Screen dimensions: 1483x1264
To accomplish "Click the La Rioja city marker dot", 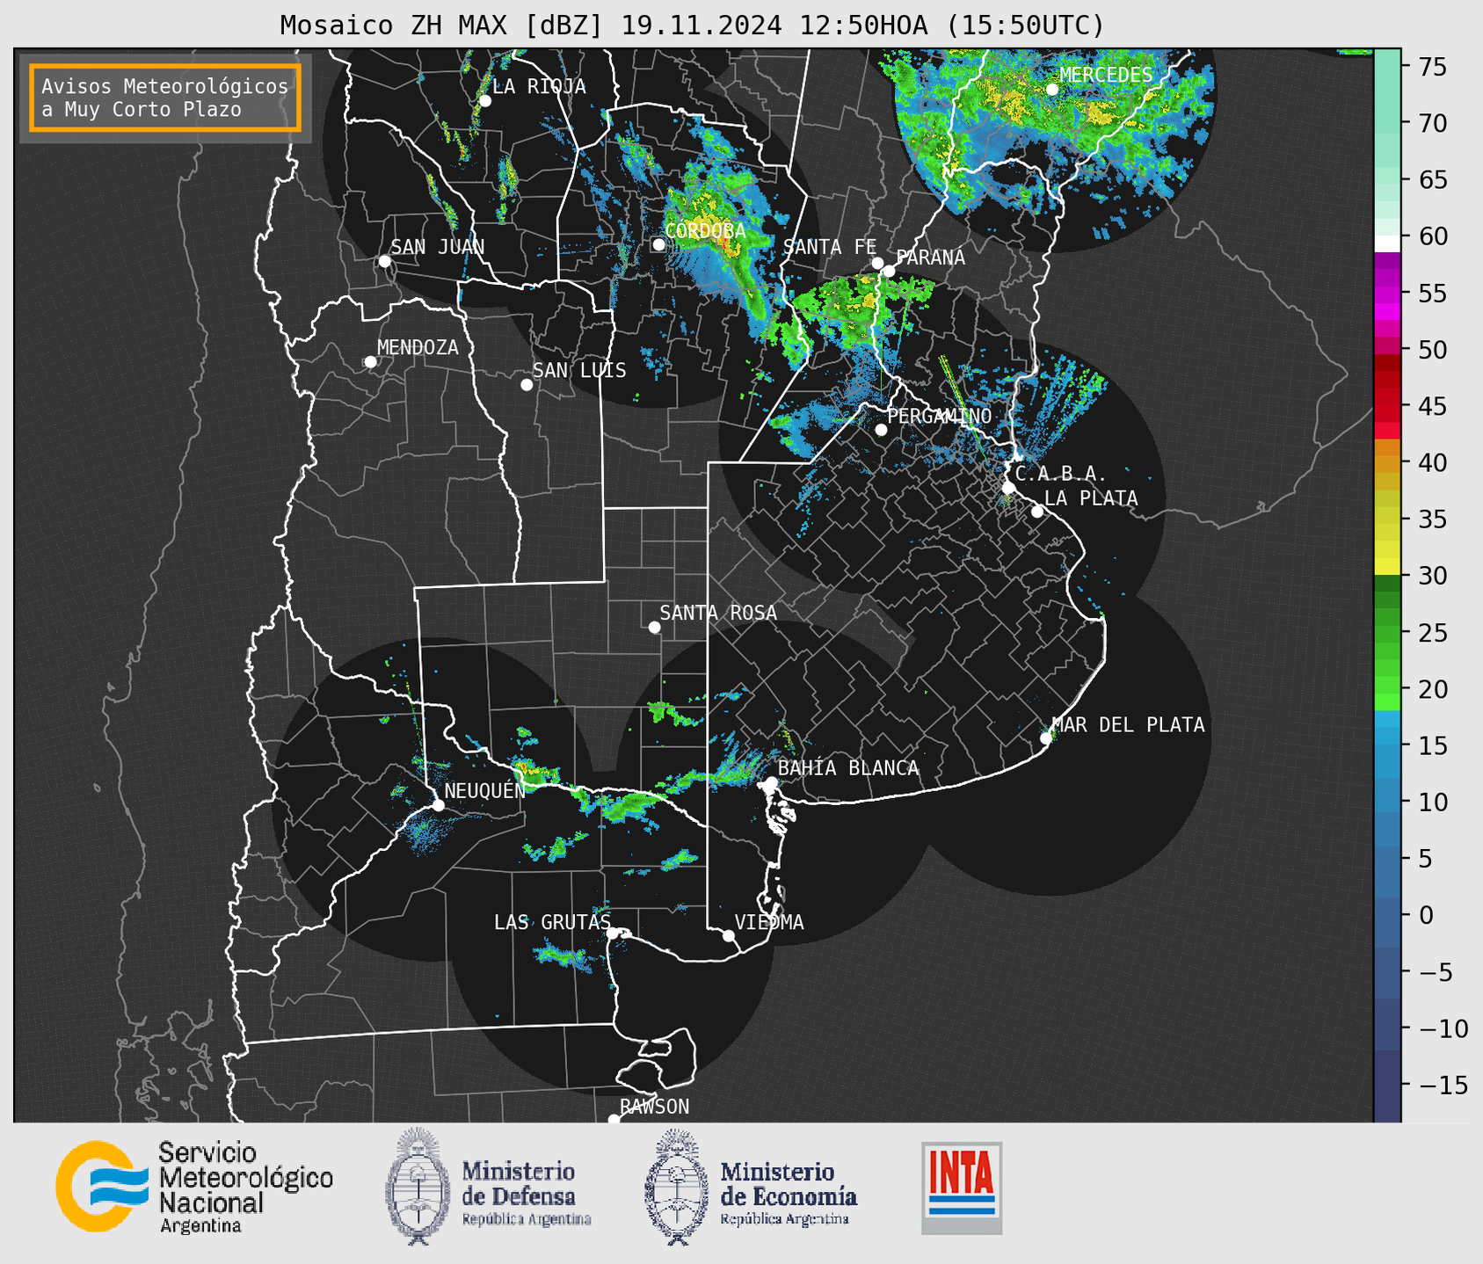I will [484, 101].
